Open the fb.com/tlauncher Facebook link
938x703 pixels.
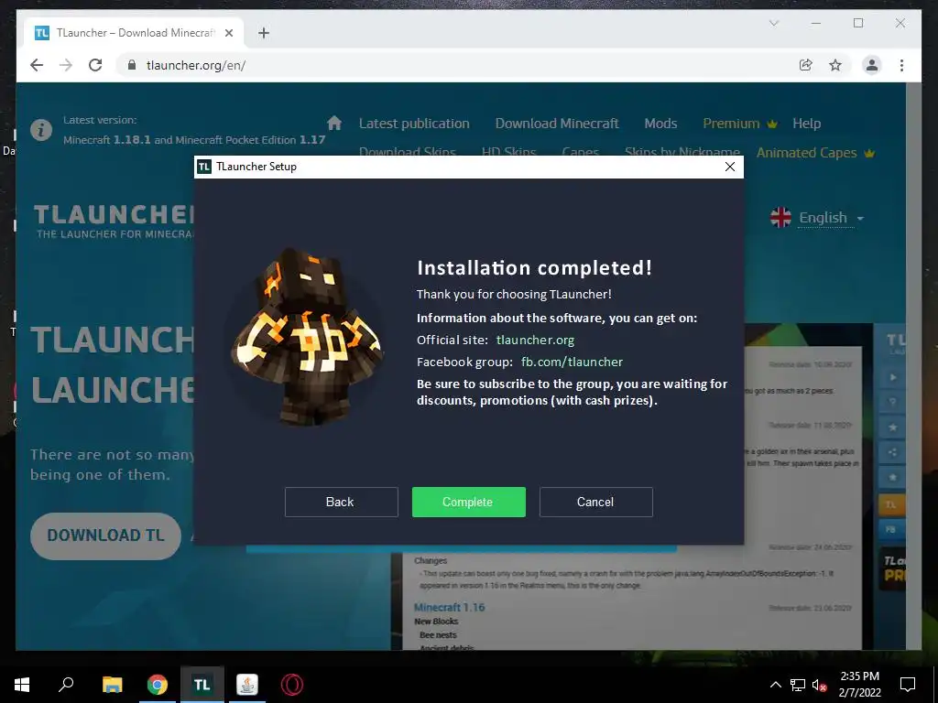[x=572, y=362]
